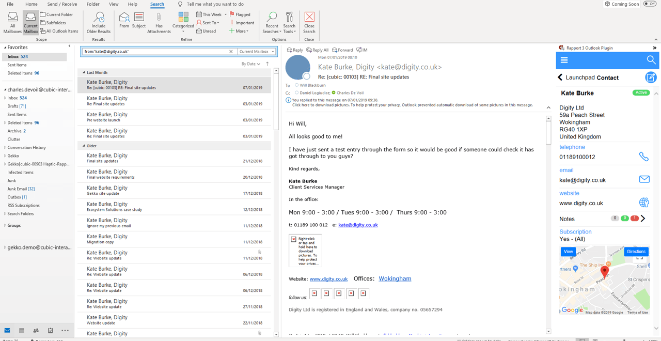Image resolution: width=661 pixels, height=341 pixels.
Task: Open the Help tab
Action: (133, 4)
